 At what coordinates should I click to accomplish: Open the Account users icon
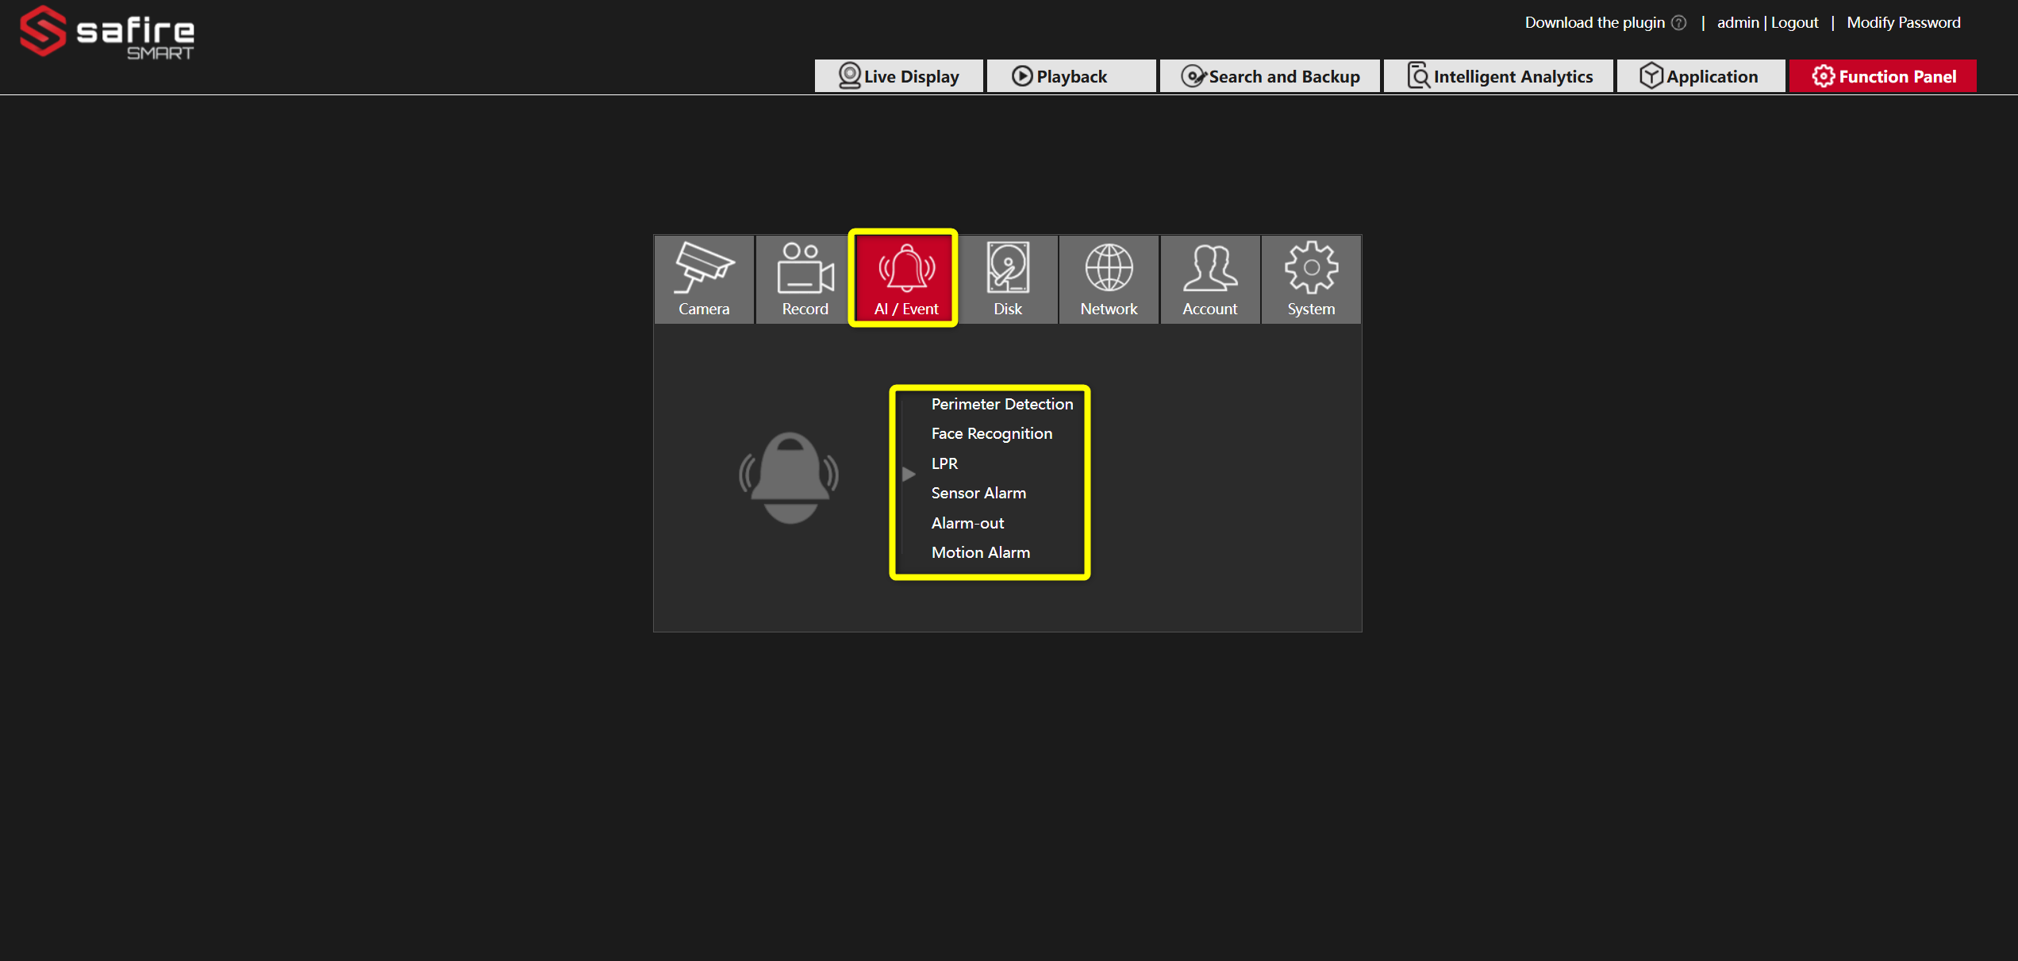pos(1209,279)
